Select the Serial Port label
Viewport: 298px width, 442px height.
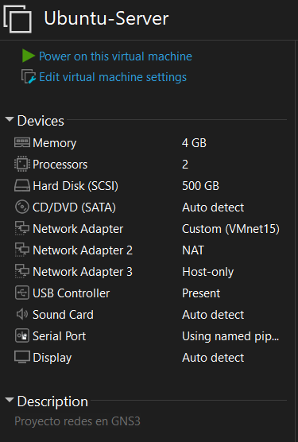[59, 336]
